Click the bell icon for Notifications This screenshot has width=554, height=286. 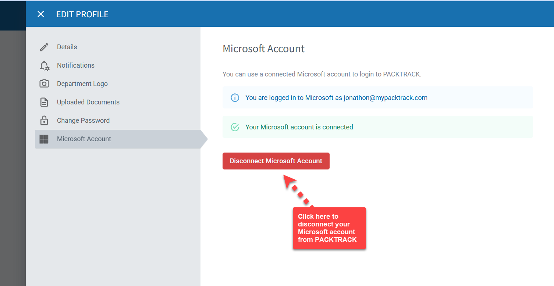[x=44, y=66]
